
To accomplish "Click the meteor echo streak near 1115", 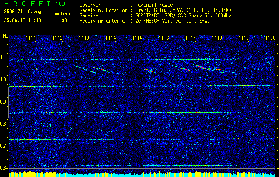I will [x=148, y=70].
